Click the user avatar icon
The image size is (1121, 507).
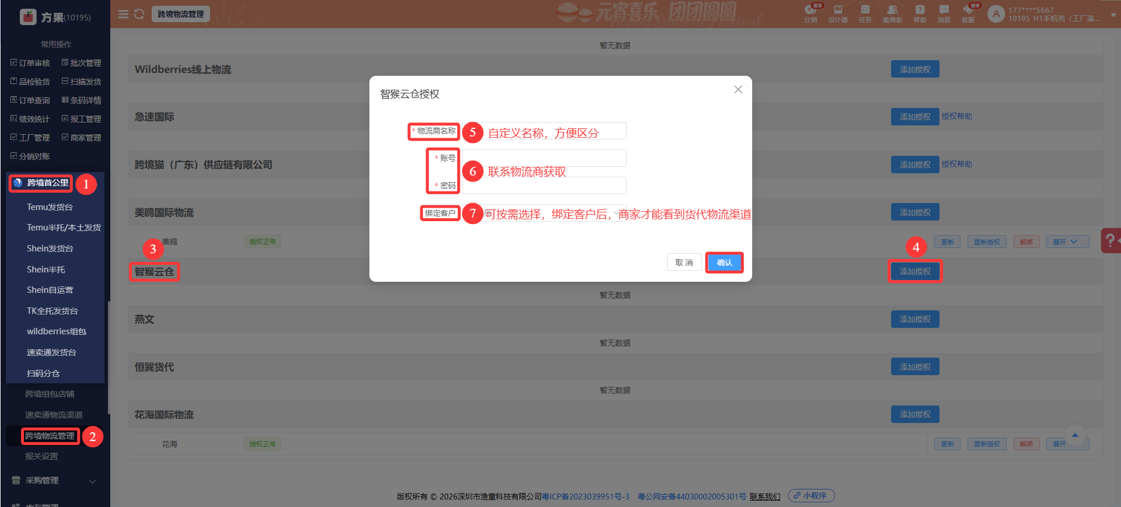996,14
